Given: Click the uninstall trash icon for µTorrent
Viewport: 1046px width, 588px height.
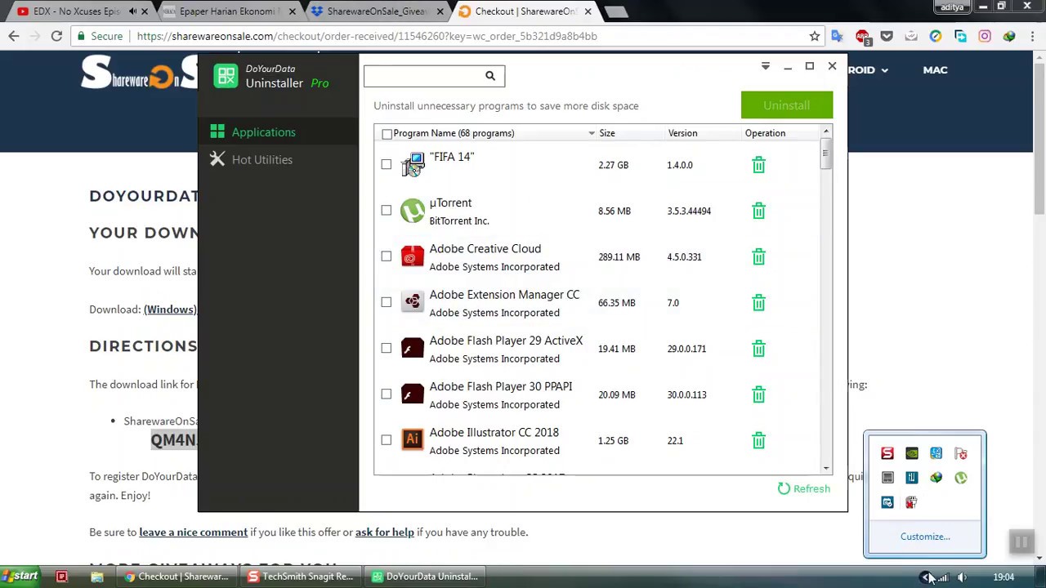Looking at the screenshot, I should pos(758,211).
